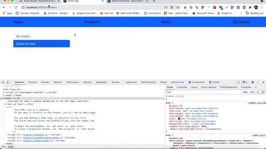Image resolution: width=266 pixels, height=149 pixels.
Task: Go back with the browser back arrow
Action: [4, 7]
